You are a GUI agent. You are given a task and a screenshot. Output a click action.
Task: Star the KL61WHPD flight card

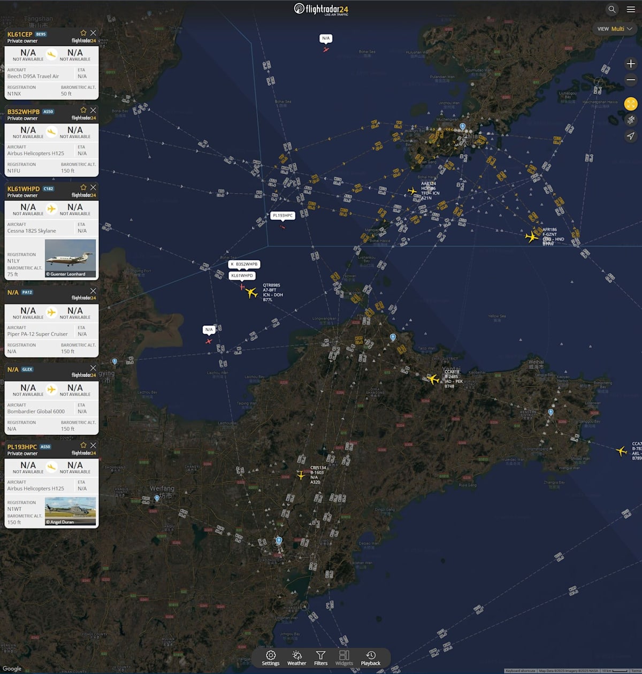tap(83, 188)
